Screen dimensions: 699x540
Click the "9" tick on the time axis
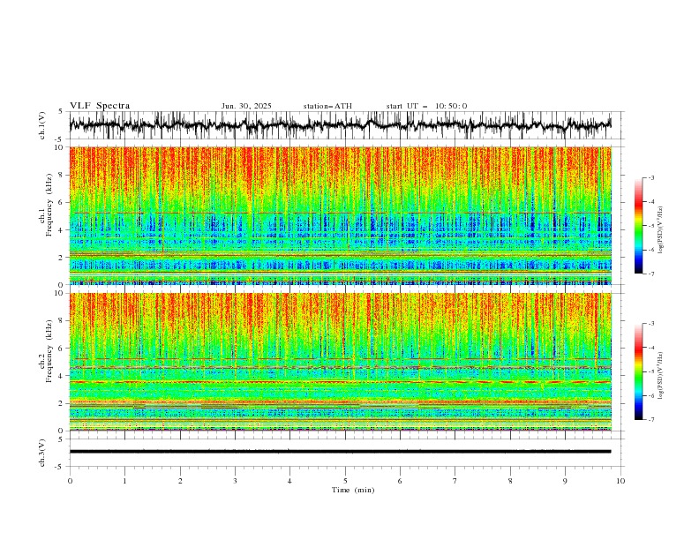point(565,481)
